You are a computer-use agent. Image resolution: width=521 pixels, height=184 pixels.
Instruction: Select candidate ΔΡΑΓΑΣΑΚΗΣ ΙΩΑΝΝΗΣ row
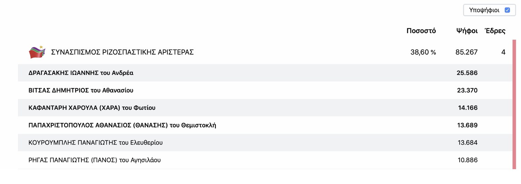(x=265, y=73)
